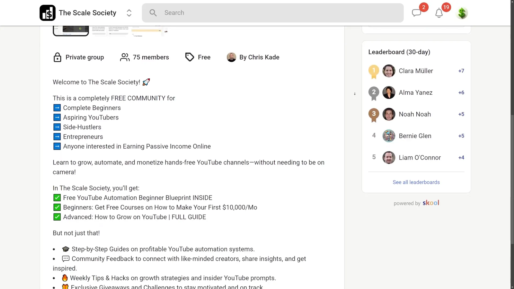The width and height of the screenshot is (514, 289).
Task: Click the Alma Yanez name
Action: [415, 92]
